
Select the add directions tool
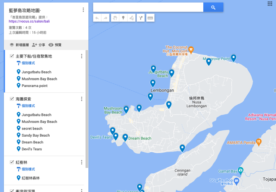pos(141,18)
